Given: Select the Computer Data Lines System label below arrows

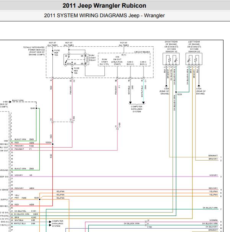Looking at the screenshot, I should click(x=137, y=109).
